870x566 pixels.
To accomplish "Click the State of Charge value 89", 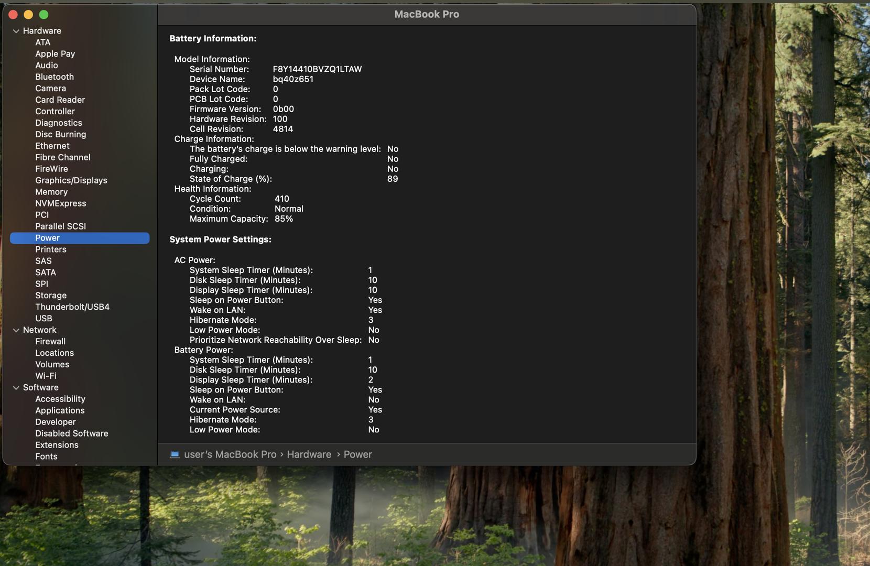I will point(393,179).
